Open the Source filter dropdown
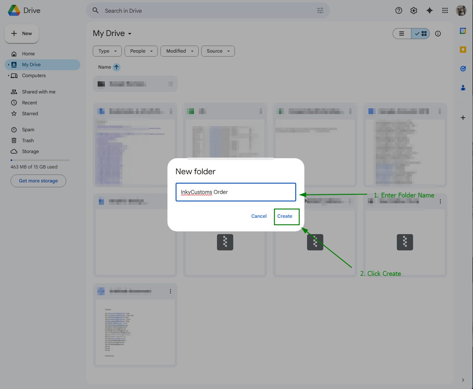The width and height of the screenshot is (473, 389). (x=218, y=51)
